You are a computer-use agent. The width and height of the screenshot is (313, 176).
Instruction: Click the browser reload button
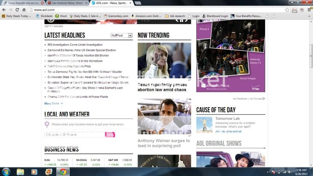tap(17, 10)
